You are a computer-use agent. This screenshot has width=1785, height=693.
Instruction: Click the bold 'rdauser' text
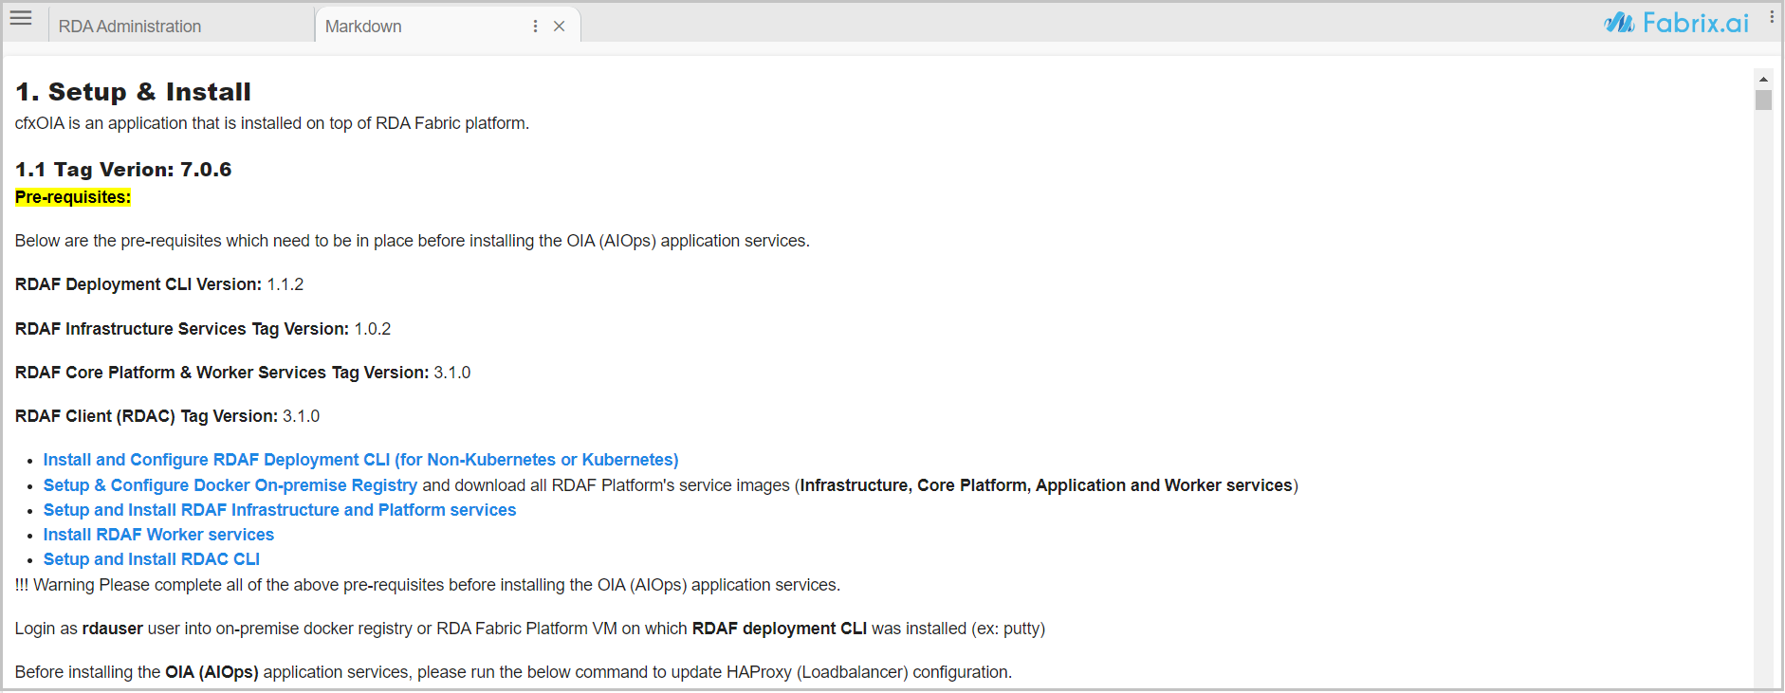pyautogui.click(x=112, y=629)
